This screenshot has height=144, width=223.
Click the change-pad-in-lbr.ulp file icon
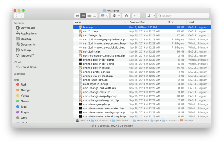coord(81,68)
